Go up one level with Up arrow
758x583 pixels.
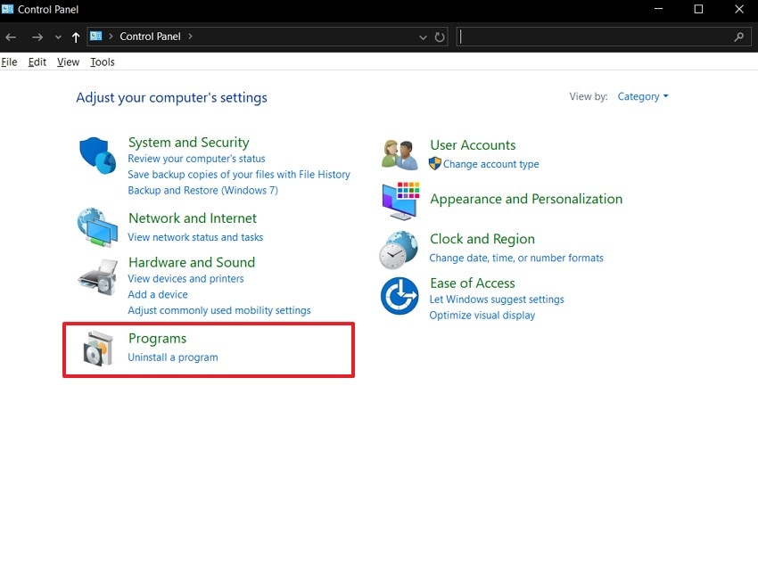76,37
